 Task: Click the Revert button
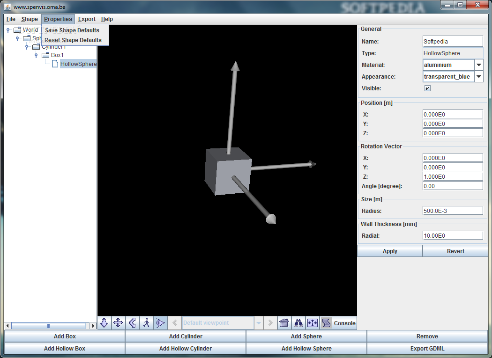455,251
